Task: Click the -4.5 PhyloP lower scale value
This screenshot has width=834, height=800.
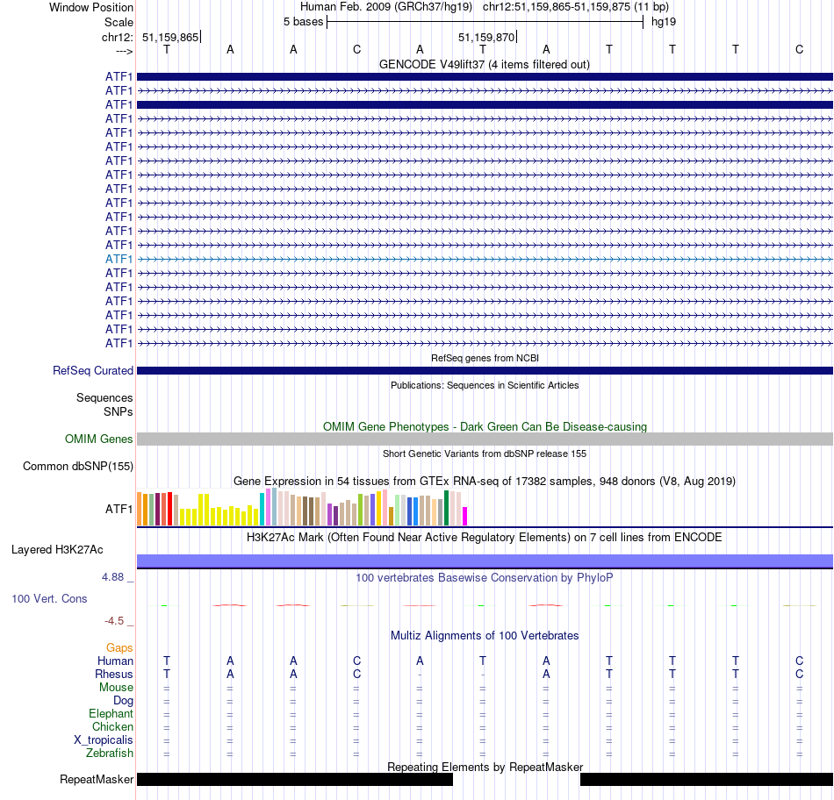Action: pyautogui.click(x=114, y=620)
